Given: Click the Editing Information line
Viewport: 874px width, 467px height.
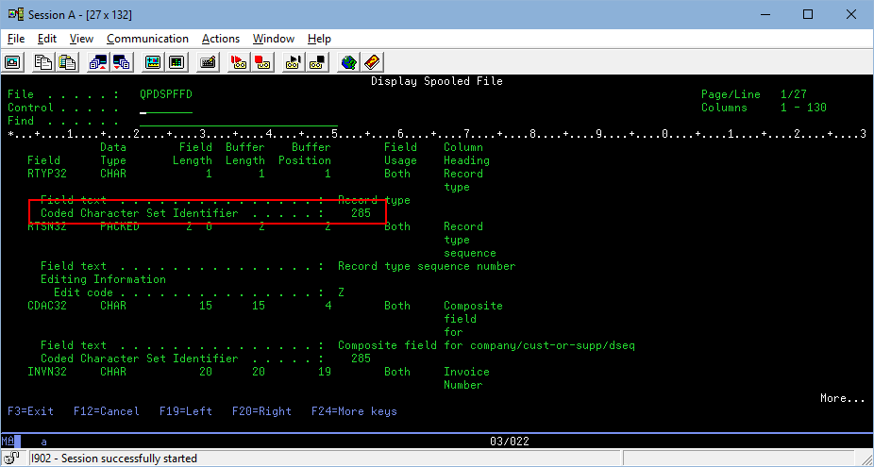Looking at the screenshot, I should pos(103,279).
